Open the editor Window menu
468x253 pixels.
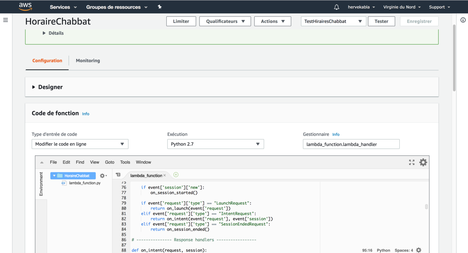[x=143, y=162]
